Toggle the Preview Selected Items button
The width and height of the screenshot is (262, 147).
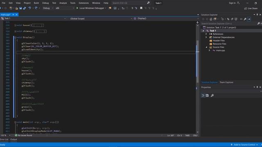(249, 19)
